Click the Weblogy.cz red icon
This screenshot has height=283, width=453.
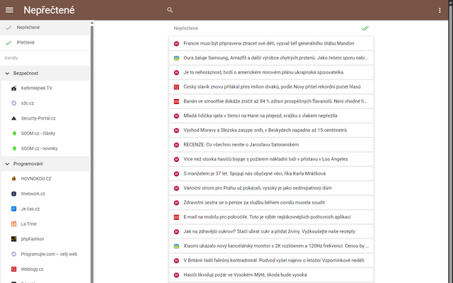coord(13,269)
